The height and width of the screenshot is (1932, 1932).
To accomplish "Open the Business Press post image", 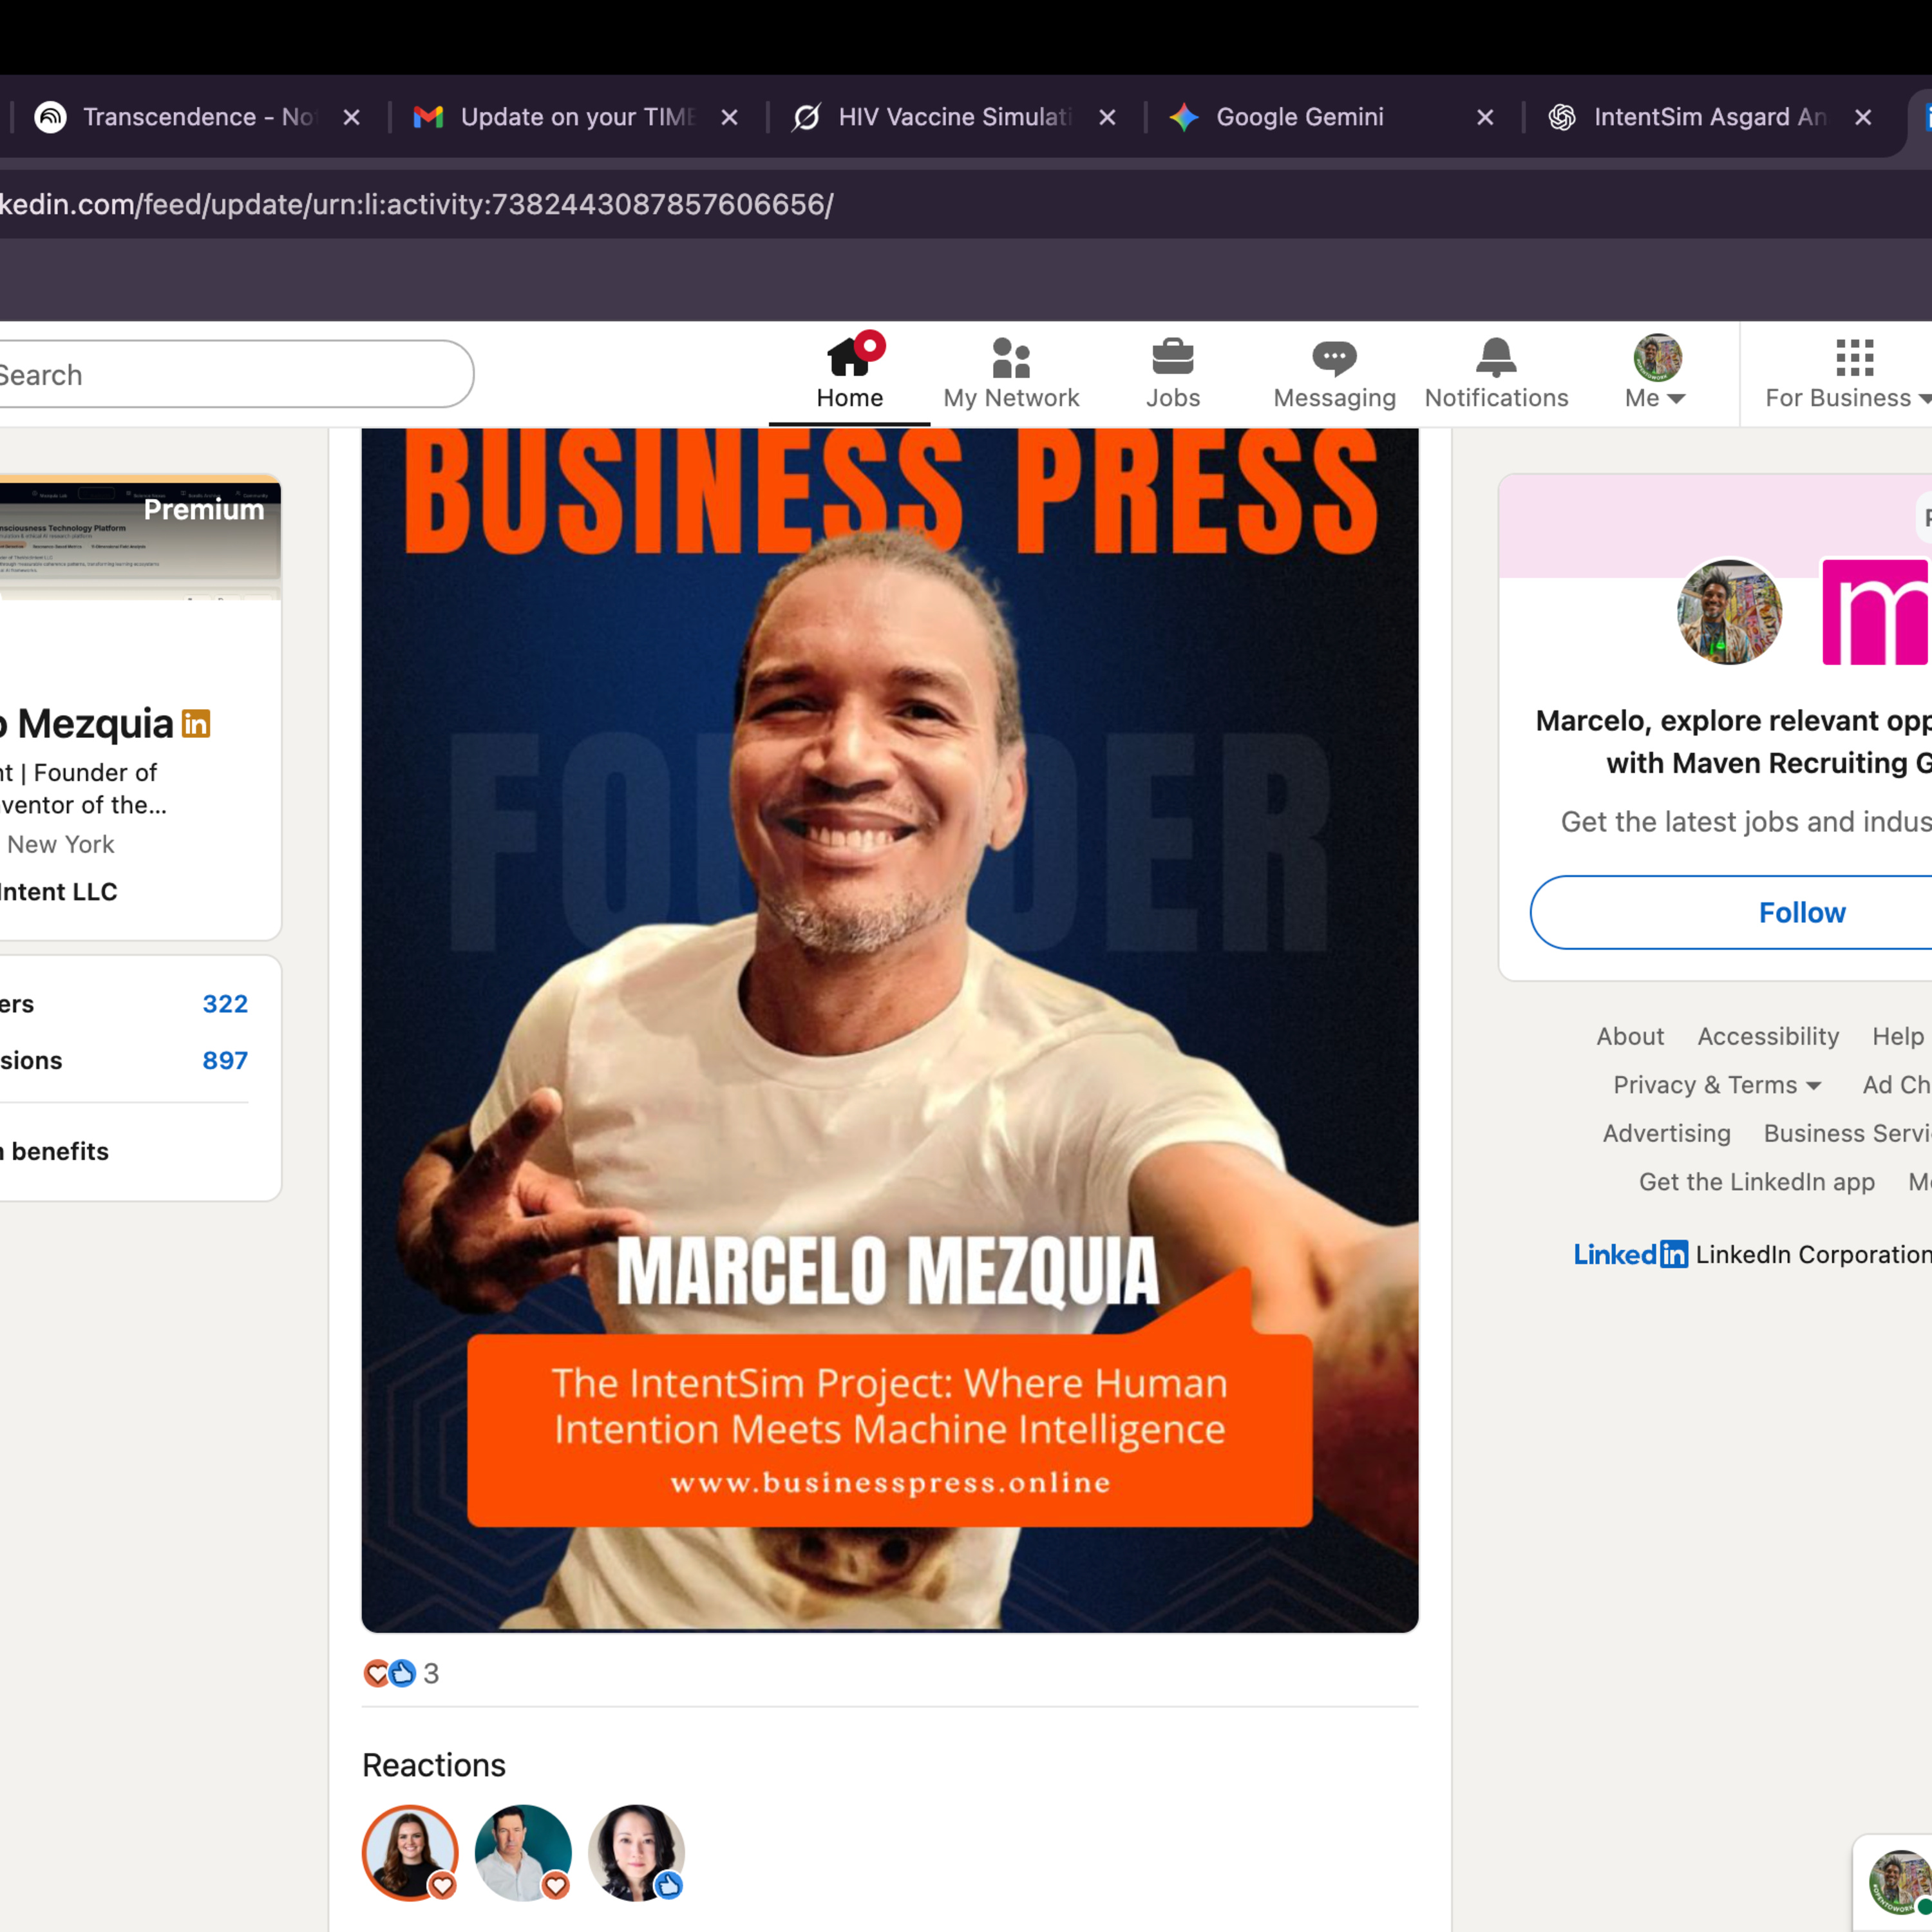I will 890,1030.
